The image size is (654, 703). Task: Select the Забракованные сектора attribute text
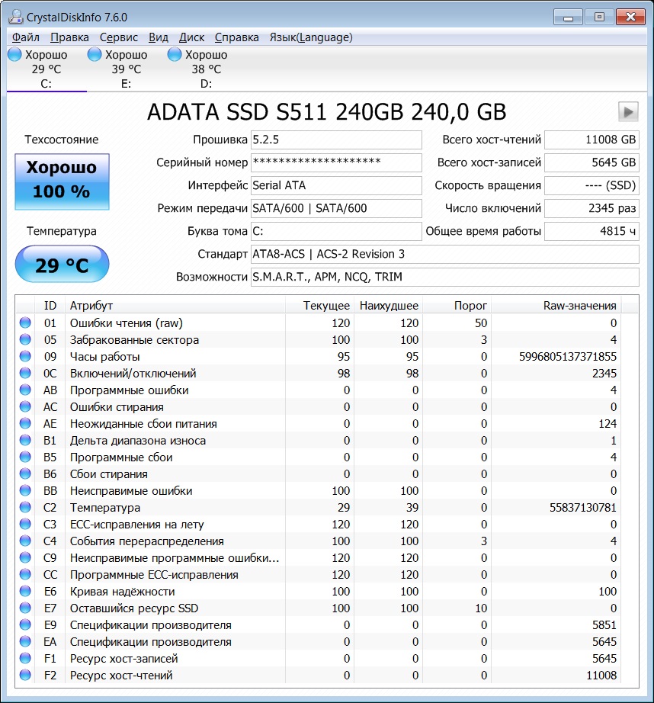[134, 340]
